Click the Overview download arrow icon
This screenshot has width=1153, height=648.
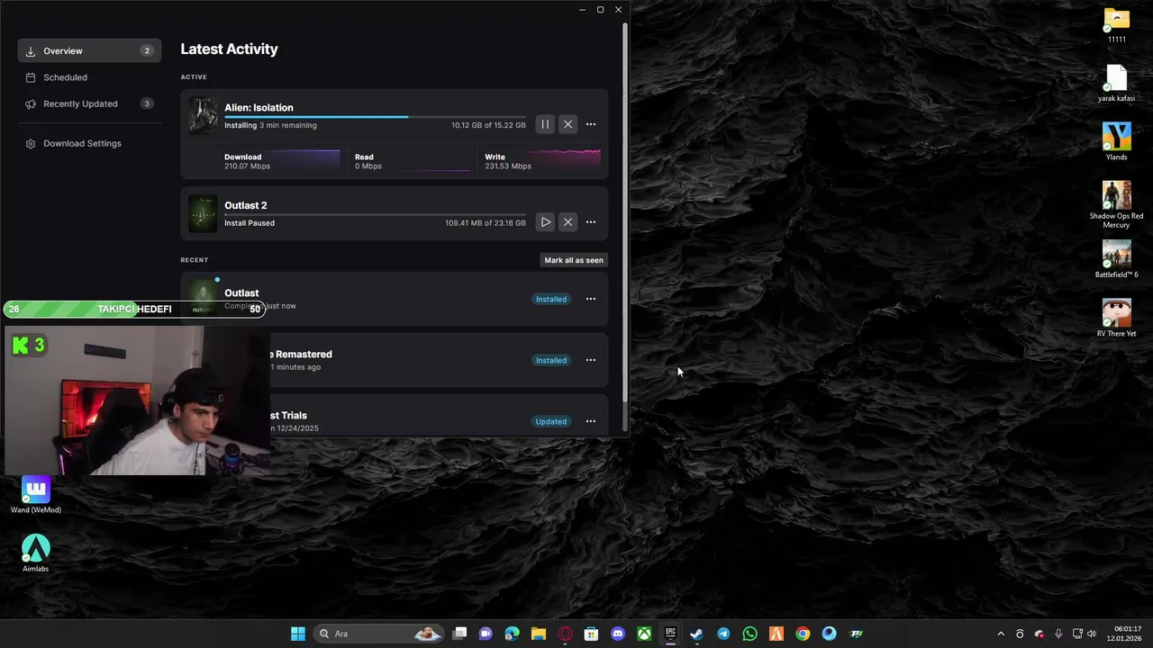[x=31, y=51]
